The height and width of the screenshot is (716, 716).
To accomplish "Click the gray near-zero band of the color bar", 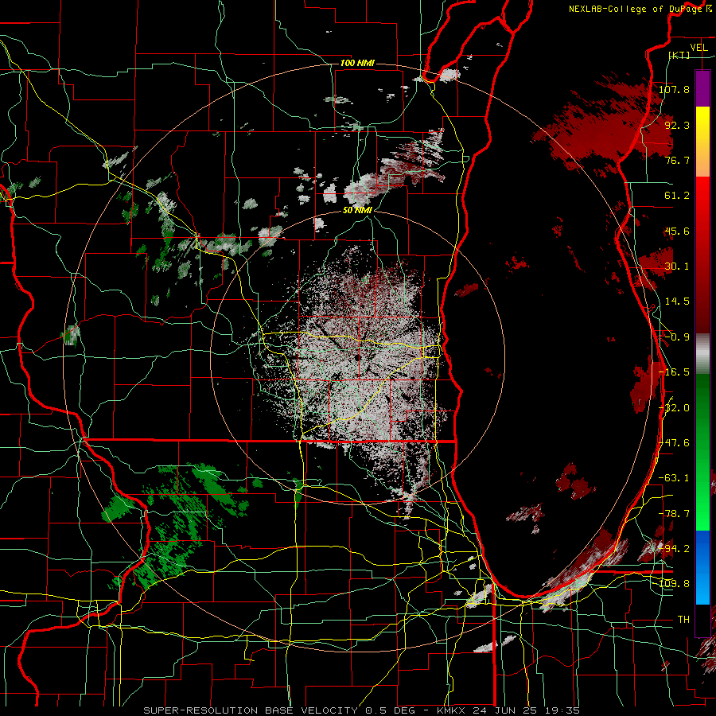I will [702, 352].
